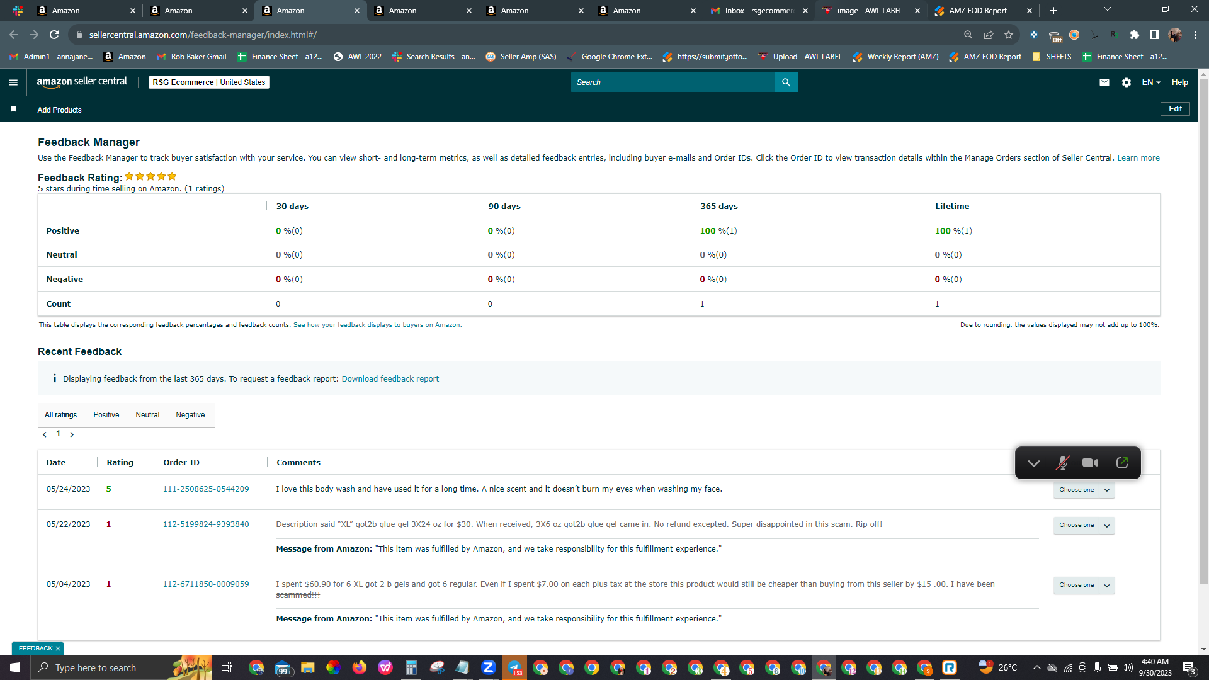Click the Add Products shortcut
The height and width of the screenshot is (680, 1209).
pos(59,110)
